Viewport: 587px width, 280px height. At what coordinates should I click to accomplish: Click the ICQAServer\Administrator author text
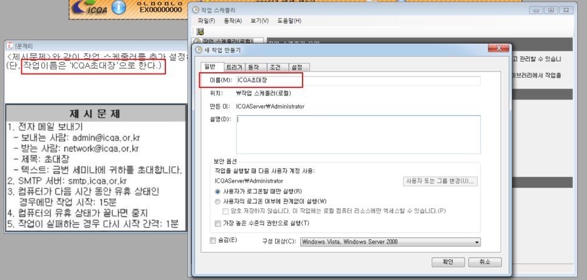tap(270, 106)
